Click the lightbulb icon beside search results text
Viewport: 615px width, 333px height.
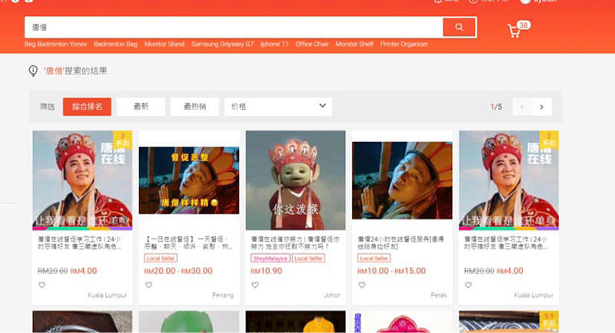[33, 71]
